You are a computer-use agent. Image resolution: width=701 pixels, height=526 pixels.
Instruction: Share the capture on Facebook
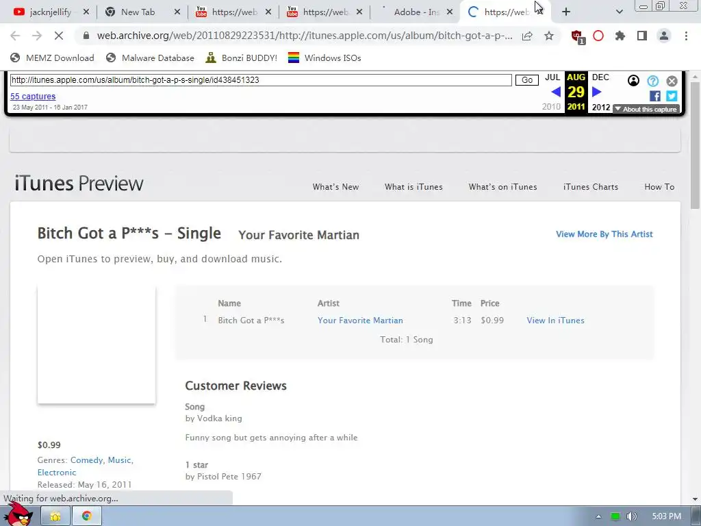point(655,96)
